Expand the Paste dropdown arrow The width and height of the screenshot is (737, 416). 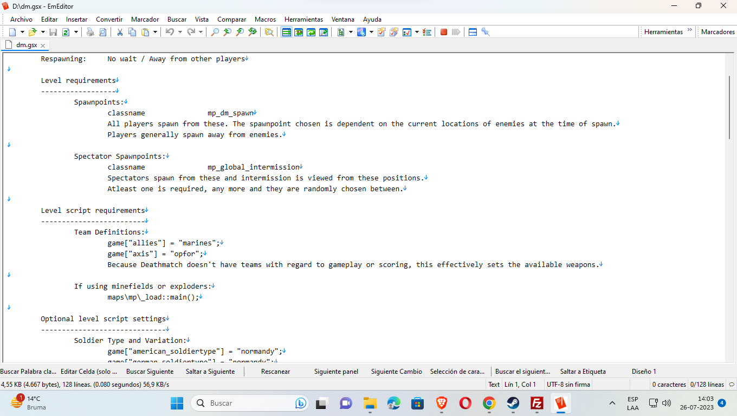click(156, 32)
